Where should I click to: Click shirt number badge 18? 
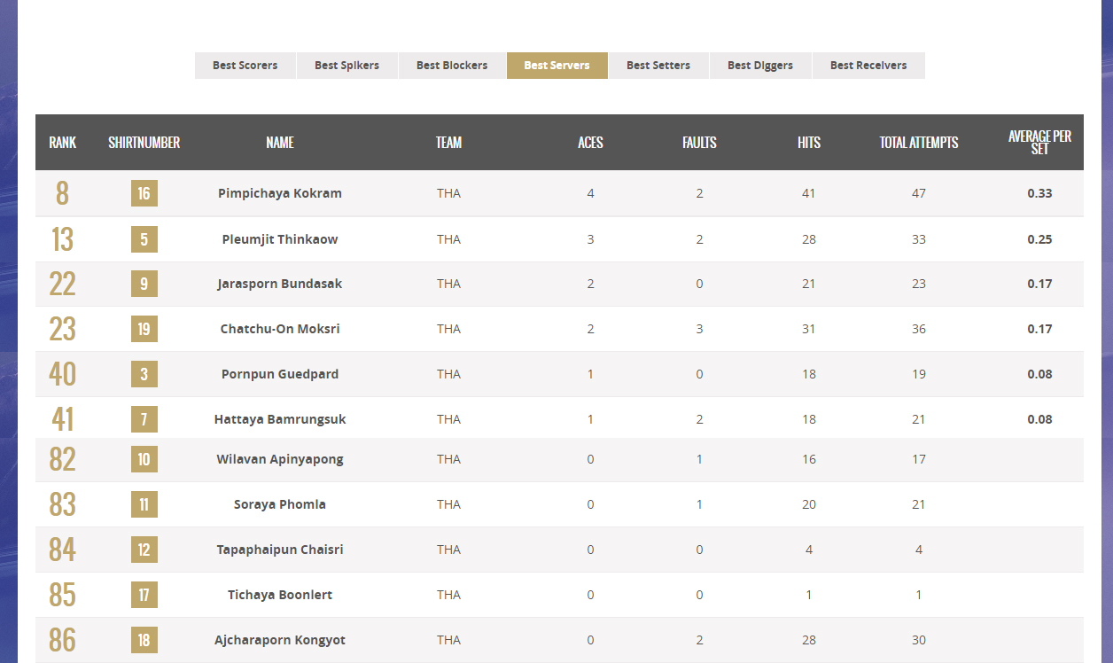pyautogui.click(x=144, y=640)
